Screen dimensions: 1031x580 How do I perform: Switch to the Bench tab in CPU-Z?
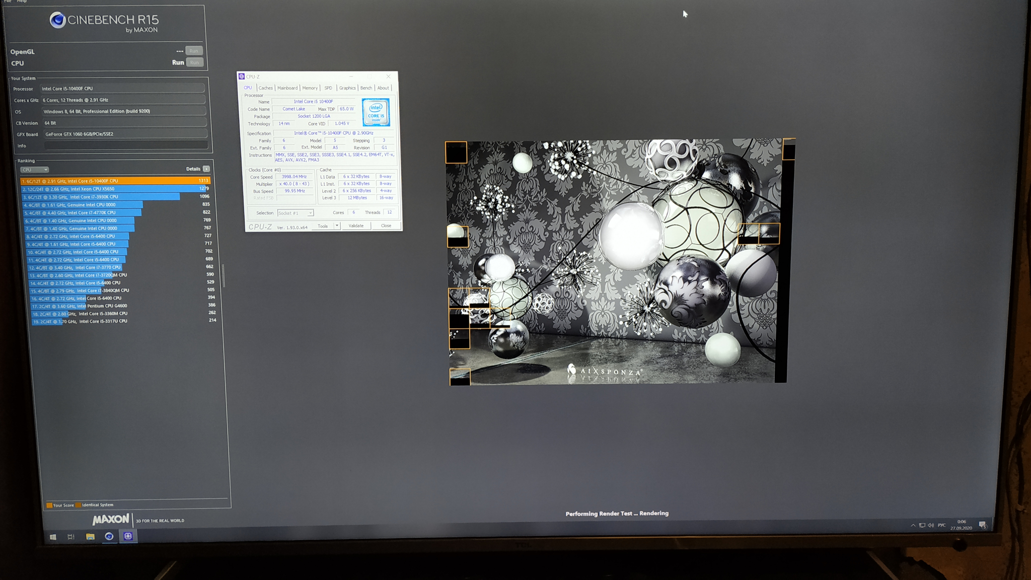tap(366, 88)
